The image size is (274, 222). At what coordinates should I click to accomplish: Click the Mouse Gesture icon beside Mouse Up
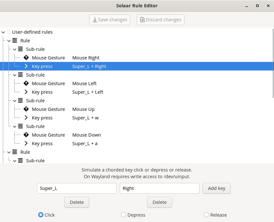[x=26, y=109]
